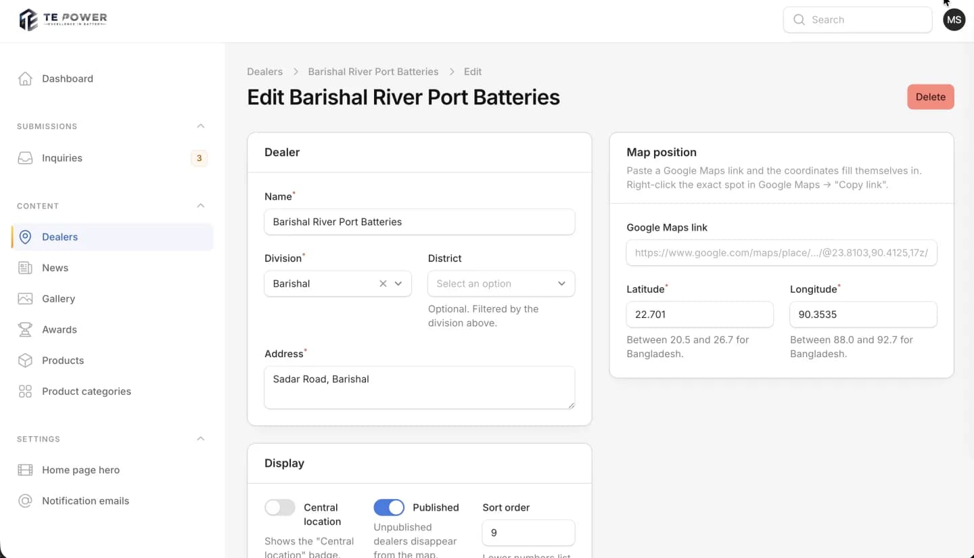Viewport: 974px width, 558px height.
Task: Clear the Barishal division selection
Action: tap(383, 283)
